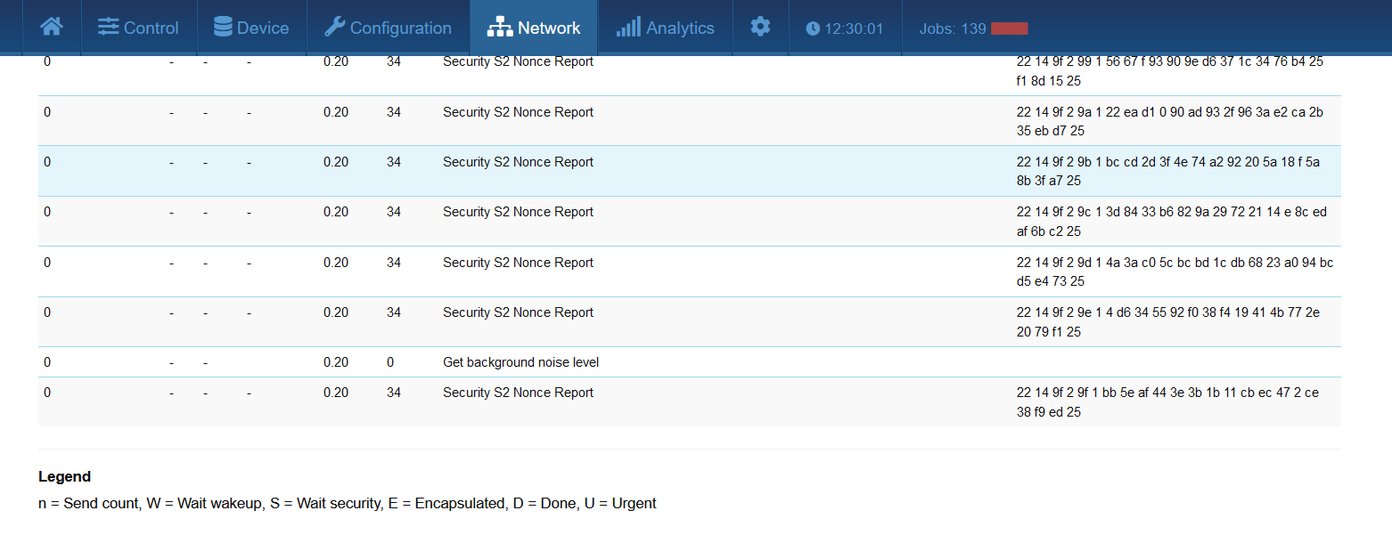The height and width of the screenshot is (535, 1392).
Task: Select the payload starting 22 14 9f 2 9a
Action: (1169, 121)
